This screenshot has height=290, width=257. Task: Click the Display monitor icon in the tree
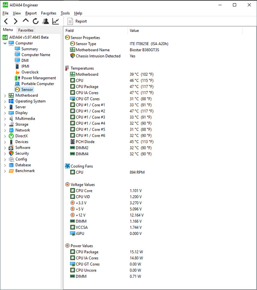(11, 113)
